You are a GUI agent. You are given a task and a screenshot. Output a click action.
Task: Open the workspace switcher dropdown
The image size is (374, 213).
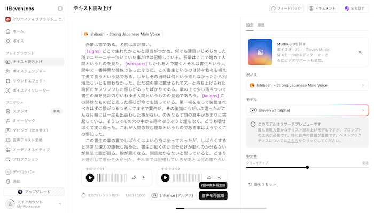33,19
